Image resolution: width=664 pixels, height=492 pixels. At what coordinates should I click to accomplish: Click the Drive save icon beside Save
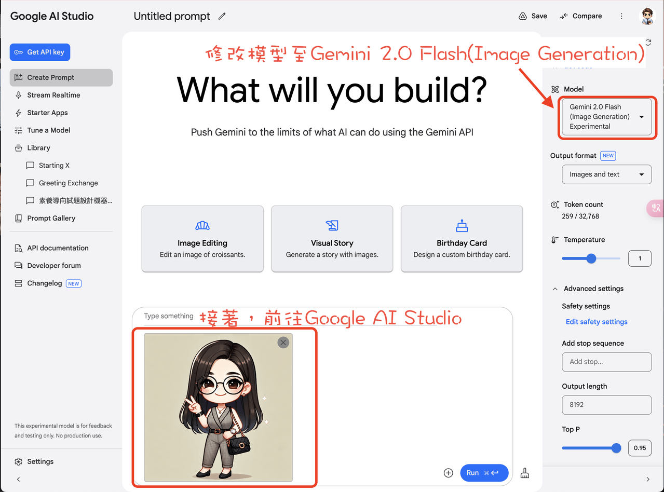[x=523, y=16]
